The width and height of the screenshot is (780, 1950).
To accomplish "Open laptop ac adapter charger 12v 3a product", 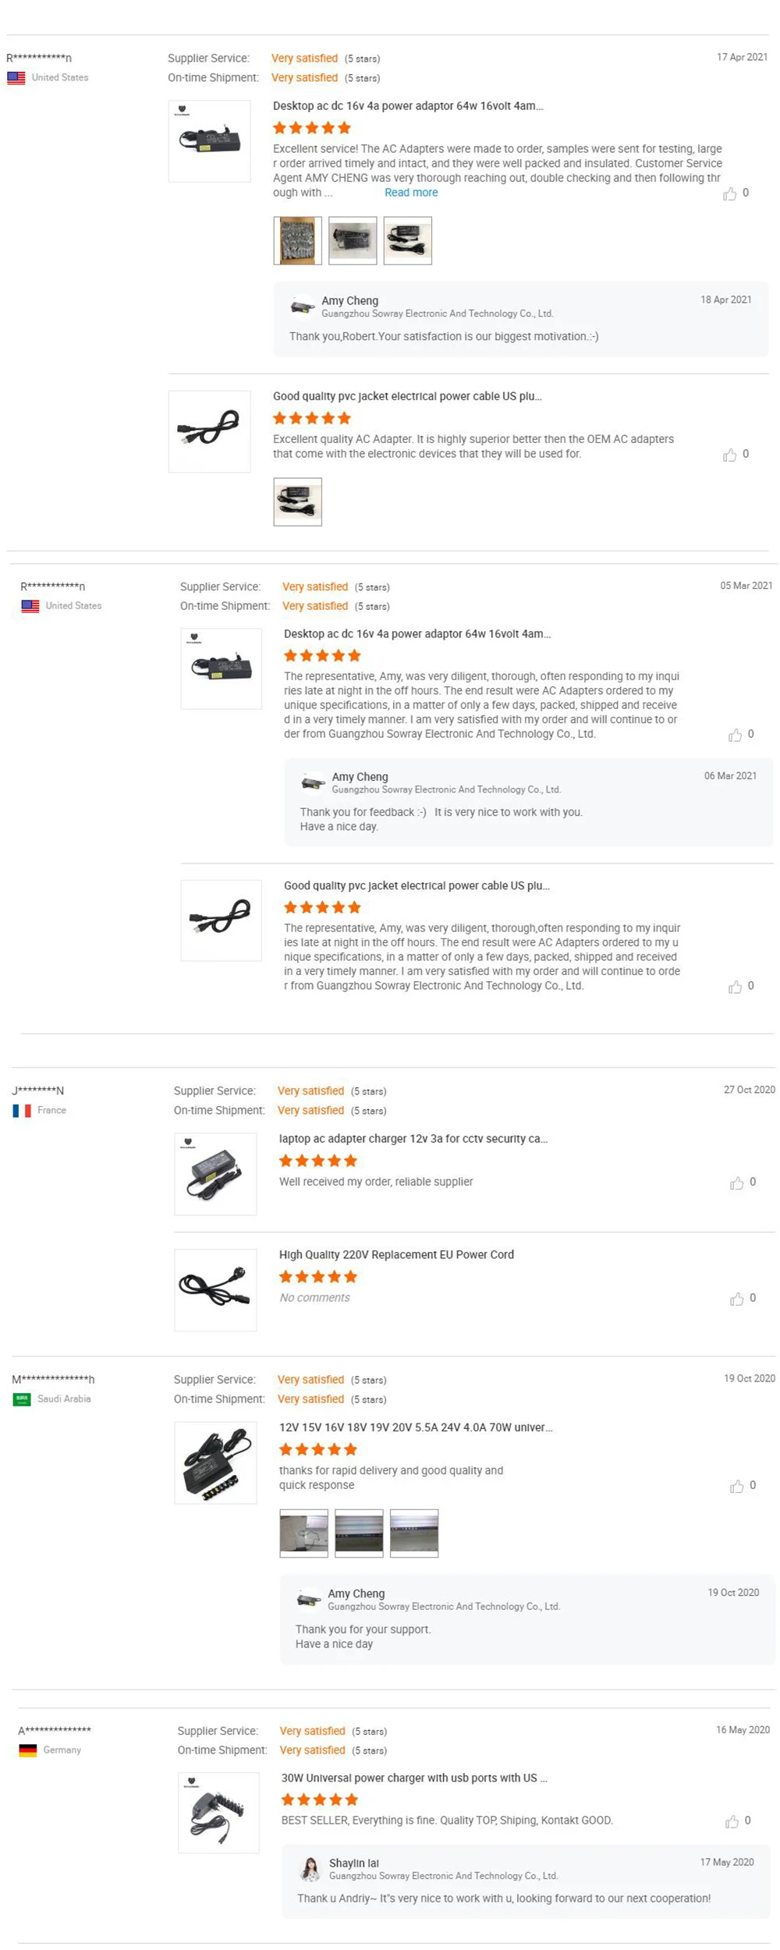I will [x=413, y=1139].
